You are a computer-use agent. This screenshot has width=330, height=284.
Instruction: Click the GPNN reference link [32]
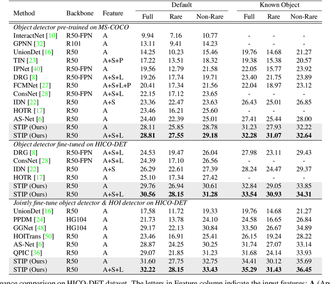(38, 44)
